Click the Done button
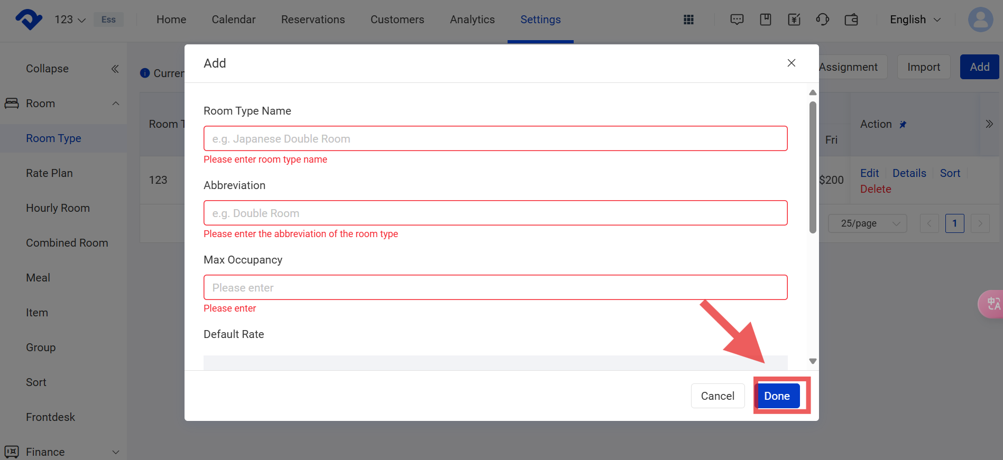 (x=777, y=396)
